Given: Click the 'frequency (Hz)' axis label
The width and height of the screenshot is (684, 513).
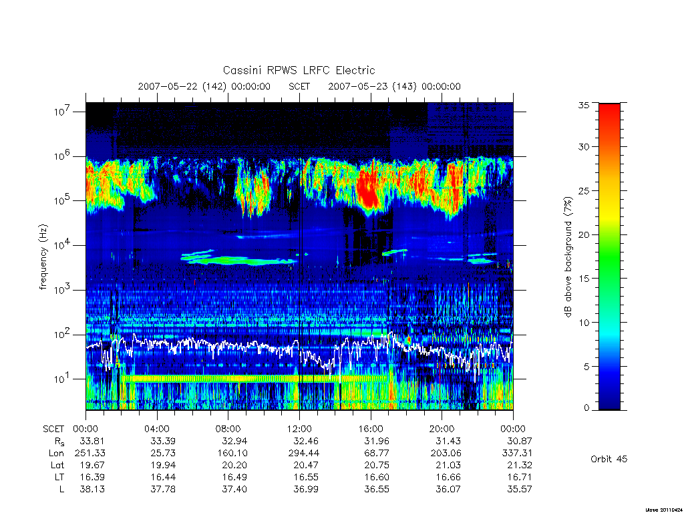Looking at the screenshot, I should click(43, 257).
